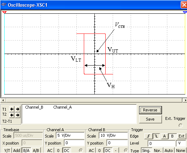Click Channel A Scale 5 V/Div field
This screenshot has width=187, height=153.
(x=70, y=135)
